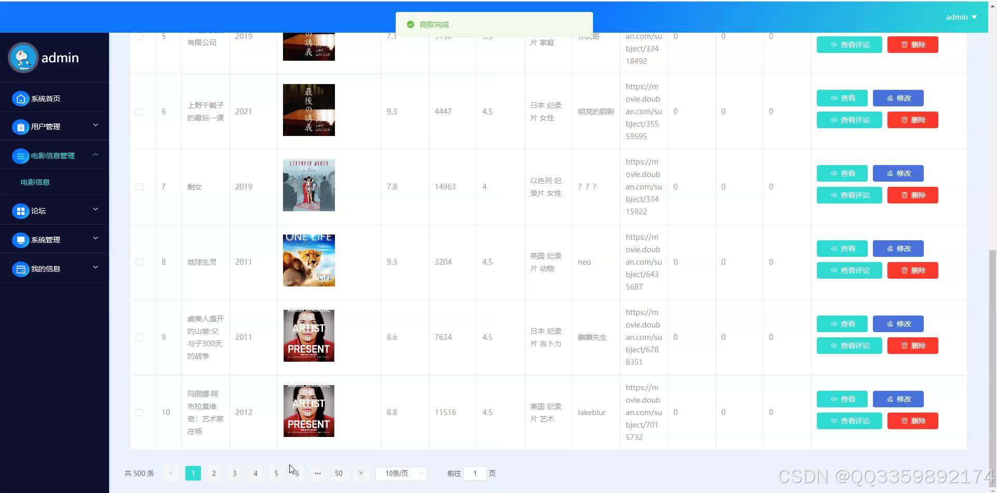Viewport: 997px width, 493px height.
Task: Collapse the 电影信息管理 menu chevron
Action: 96,154
